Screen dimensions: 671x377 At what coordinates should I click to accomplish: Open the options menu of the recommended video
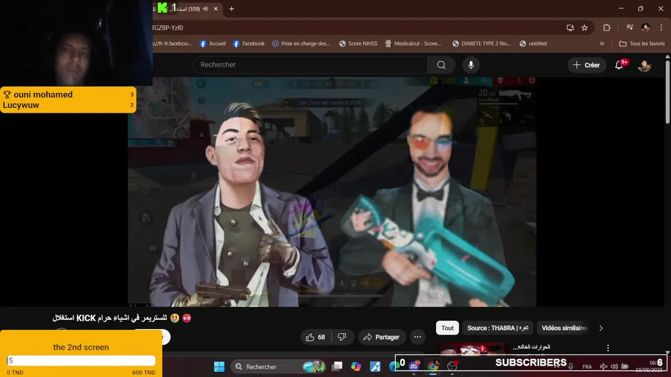click(608, 348)
